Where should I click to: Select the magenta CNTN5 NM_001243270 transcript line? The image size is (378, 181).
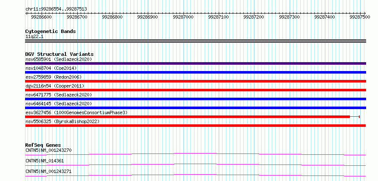195,154
